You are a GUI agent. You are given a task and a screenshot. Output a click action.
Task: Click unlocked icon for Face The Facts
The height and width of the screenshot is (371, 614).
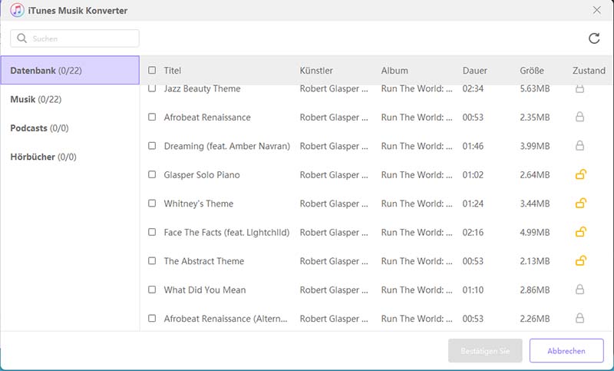[x=581, y=232]
